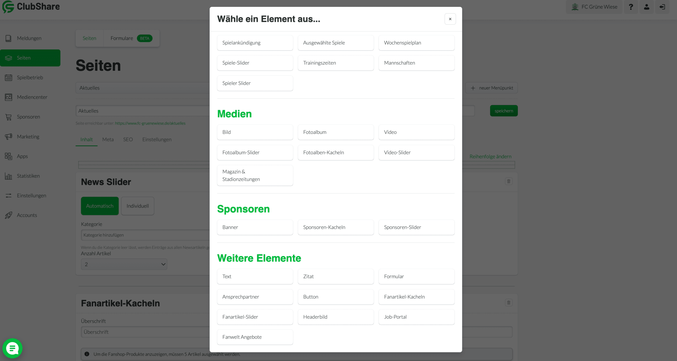This screenshot has width=677, height=361.
Task: Select the Formular element
Action: pos(417,276)
